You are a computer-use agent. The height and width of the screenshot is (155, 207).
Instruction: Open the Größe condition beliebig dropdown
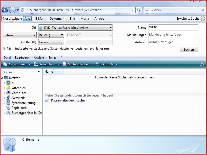(51, 42)
